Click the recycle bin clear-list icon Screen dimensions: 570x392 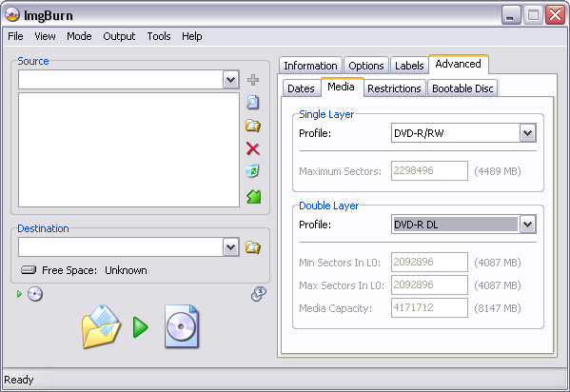(x=253, y=171)
